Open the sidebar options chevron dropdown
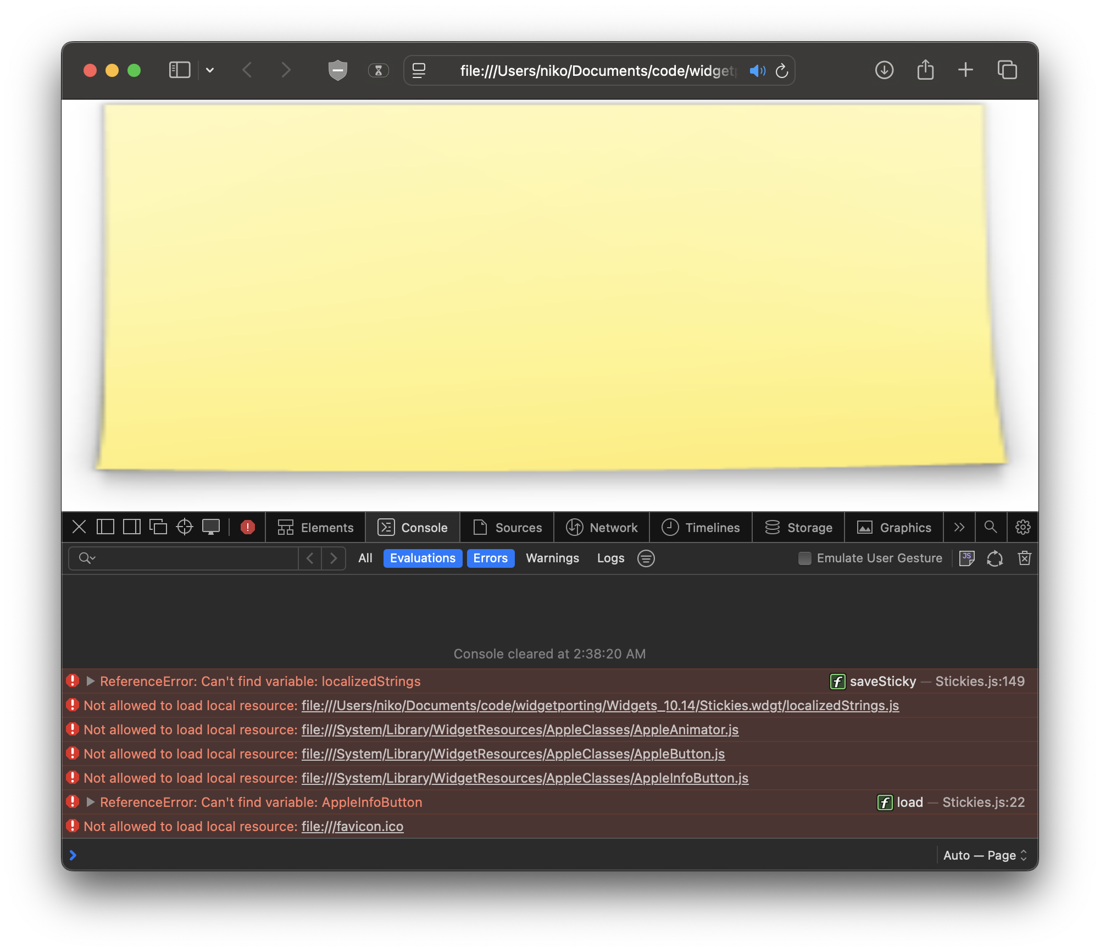1100x952 pixels. (210, 70)
